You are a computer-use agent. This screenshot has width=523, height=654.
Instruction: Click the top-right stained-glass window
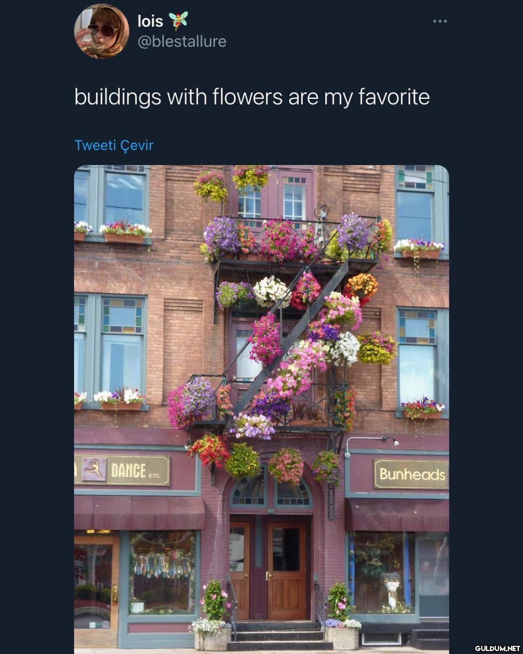point(415,178)
